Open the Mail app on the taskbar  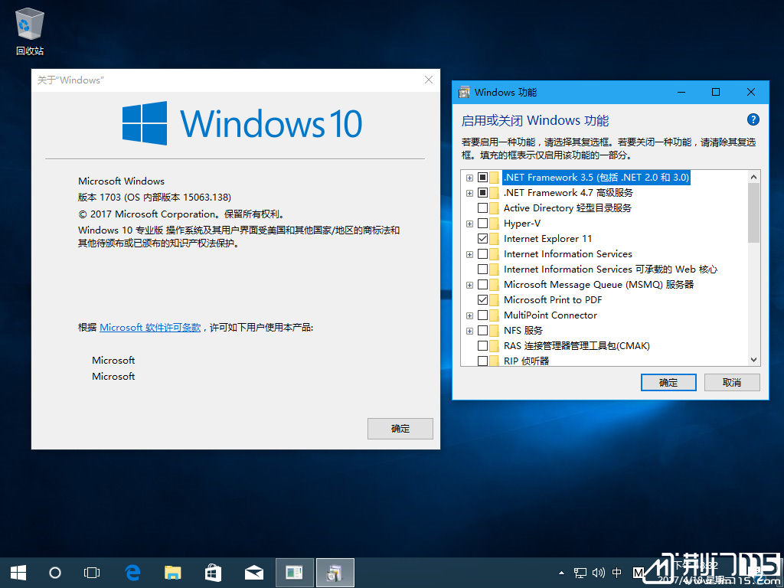point(254,573)
